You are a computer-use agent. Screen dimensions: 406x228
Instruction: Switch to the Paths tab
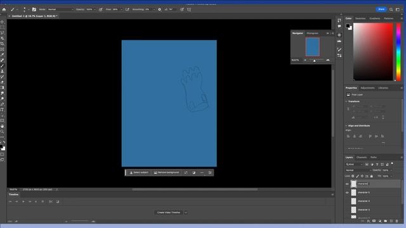coord(374,158)
